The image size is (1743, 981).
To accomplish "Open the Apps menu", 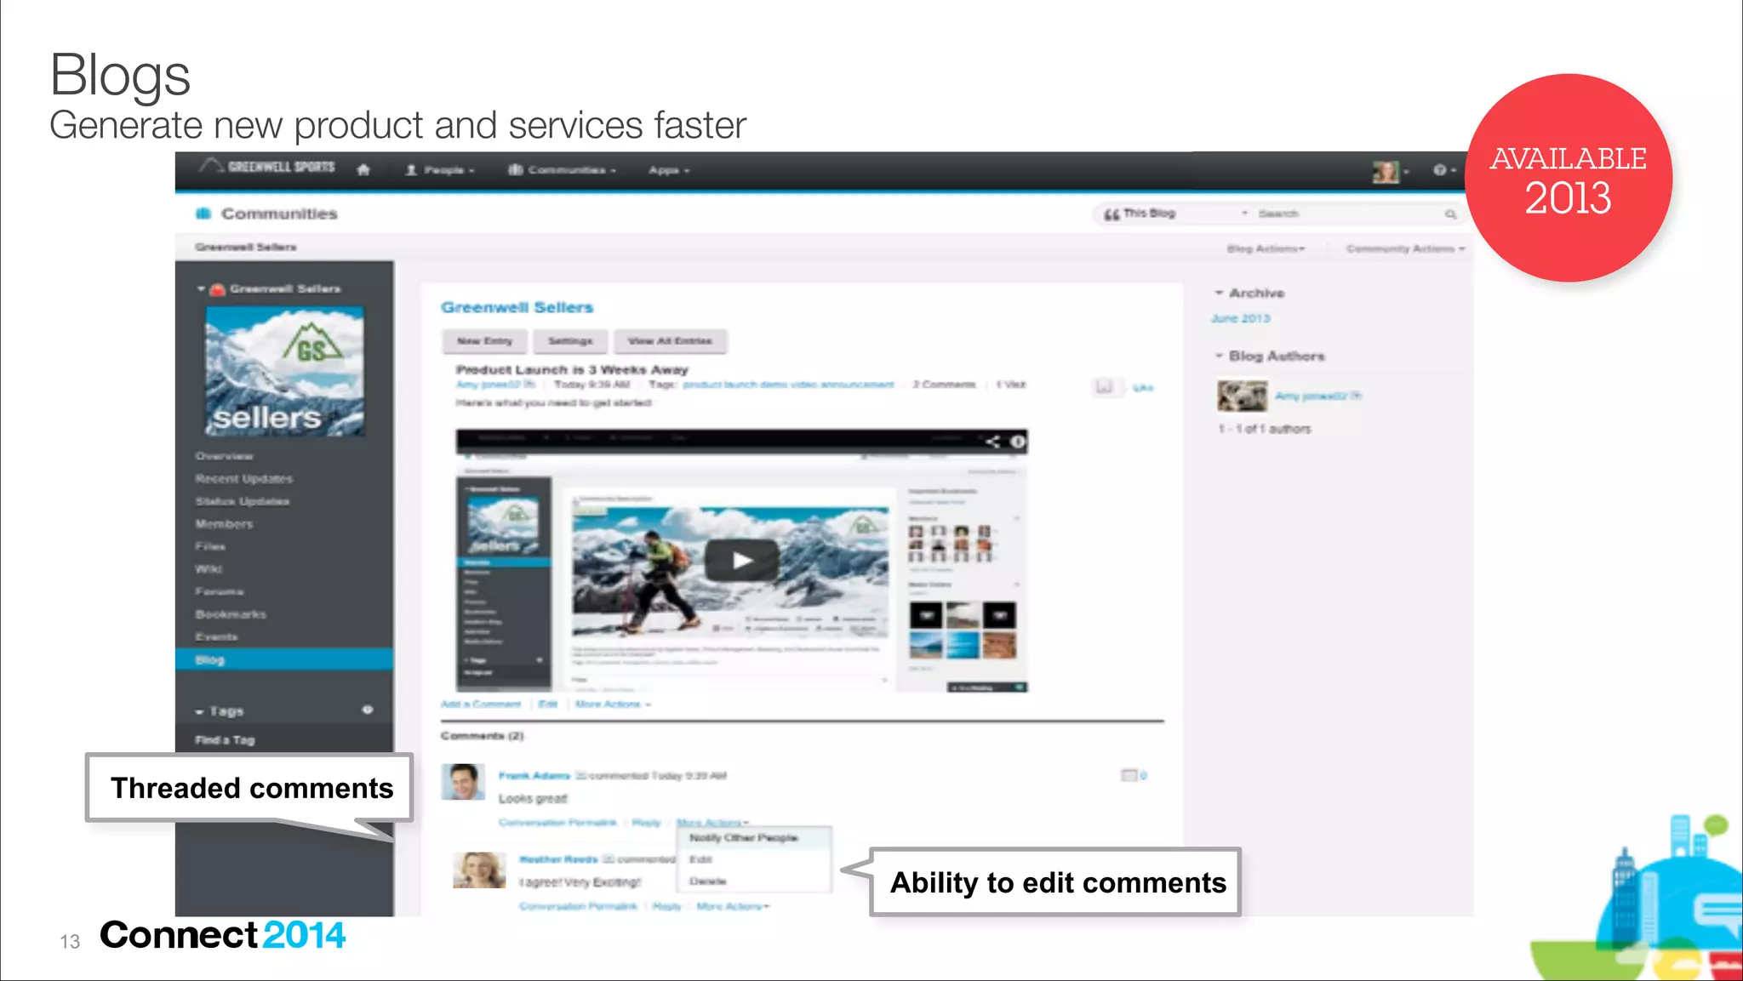I will coord(669,170).
